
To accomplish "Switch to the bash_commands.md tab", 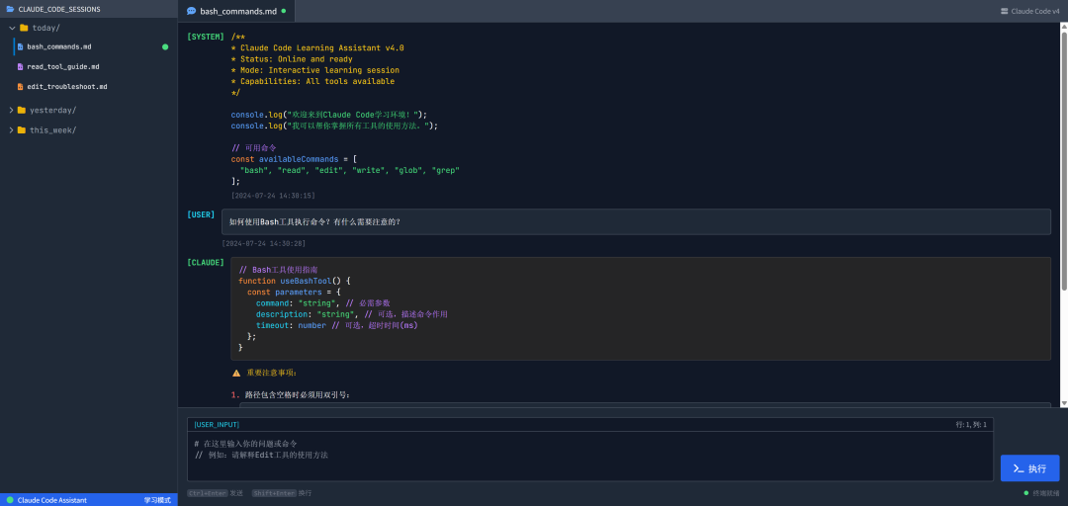I will [237, 11].
